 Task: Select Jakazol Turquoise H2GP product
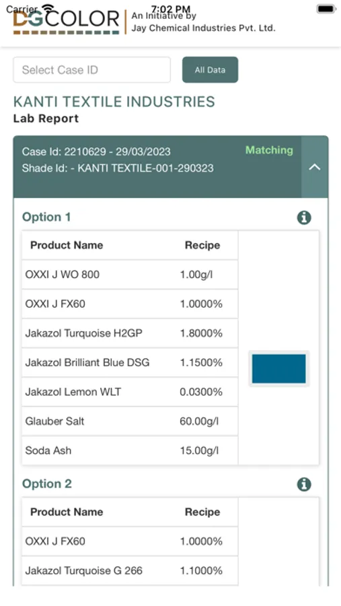84,333
